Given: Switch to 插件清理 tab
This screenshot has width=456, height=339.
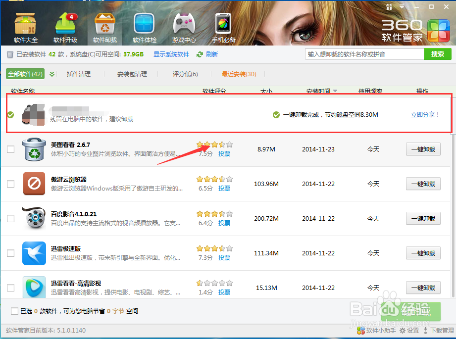Looking at the screenshot, I should pyautogui.click(x=79, y=74).
